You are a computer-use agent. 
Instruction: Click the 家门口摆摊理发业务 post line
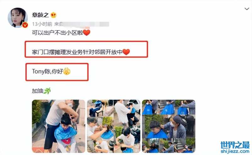click(77, 52)
